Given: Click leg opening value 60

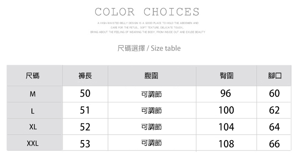Looking at the screenshot, I should pyautogui.click(x=274, y=94).
